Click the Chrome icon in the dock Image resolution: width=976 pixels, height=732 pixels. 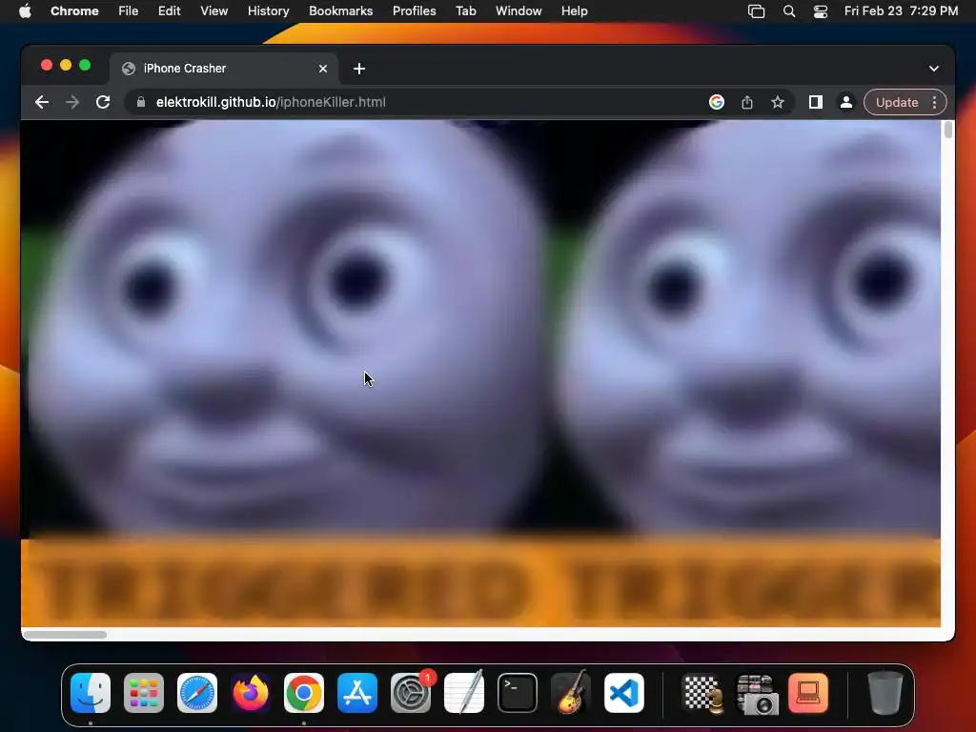pyautogui.click(x=304, y=693)
